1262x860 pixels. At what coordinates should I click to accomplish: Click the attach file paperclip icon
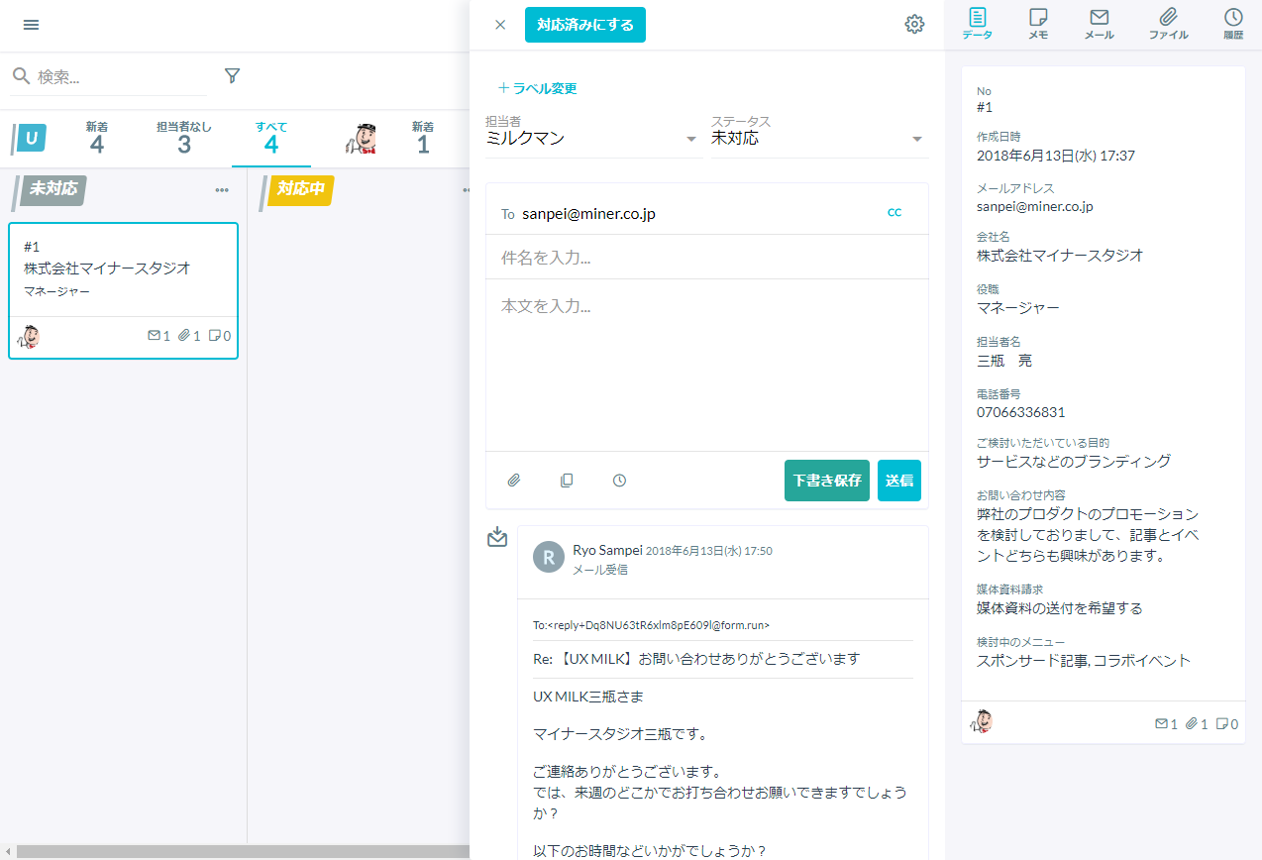point(514,481)
